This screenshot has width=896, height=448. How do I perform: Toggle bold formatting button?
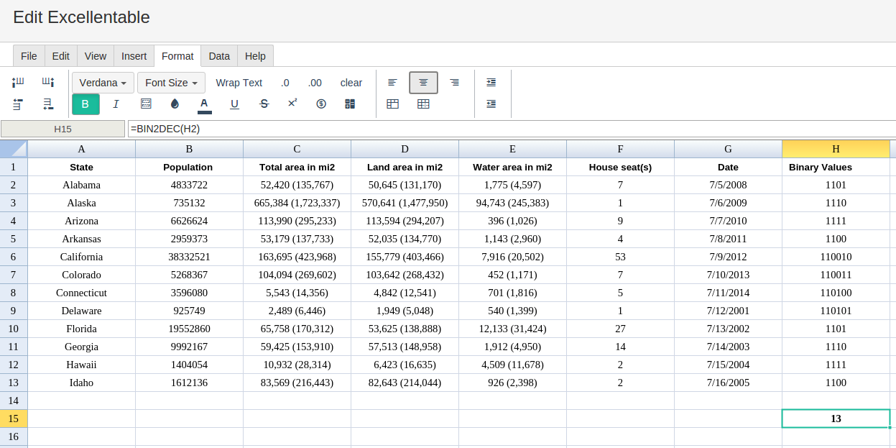(x=86, y=104)
